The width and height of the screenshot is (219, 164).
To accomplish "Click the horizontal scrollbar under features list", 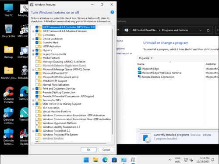I will pos(71,143).
